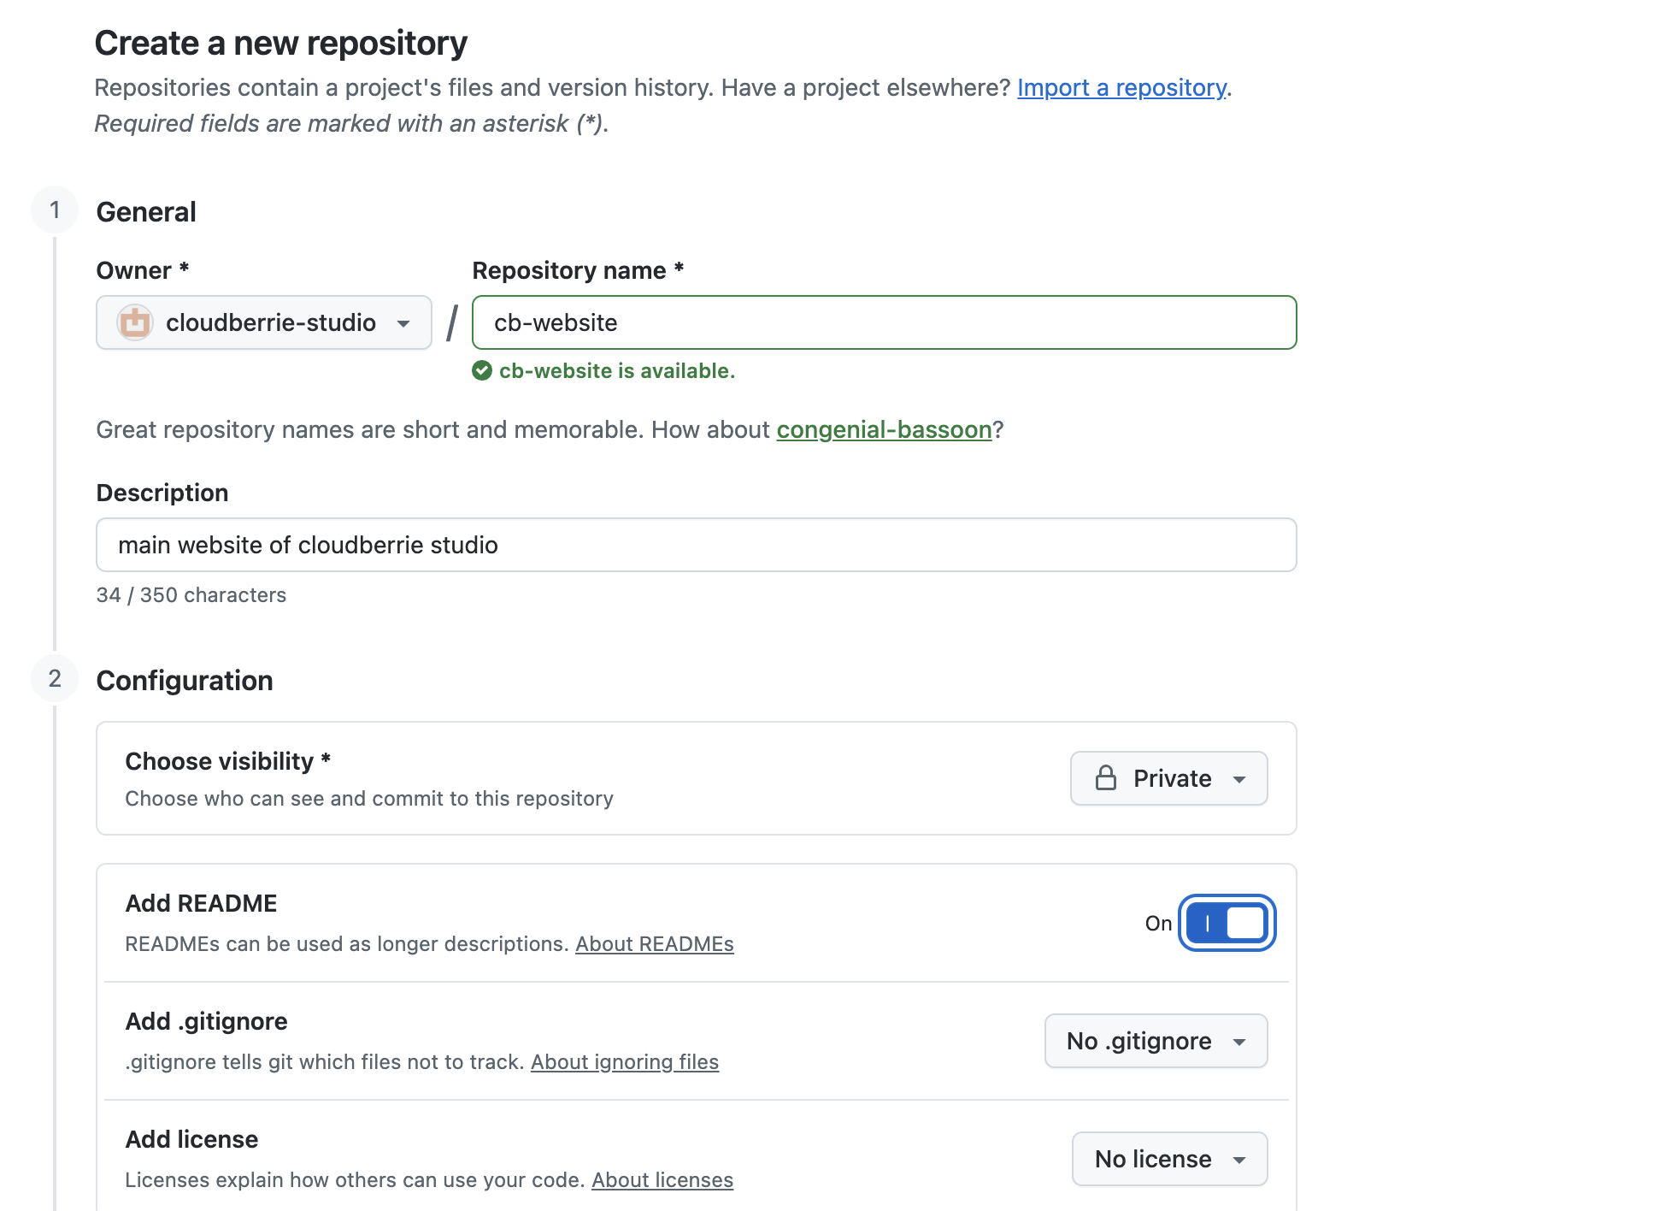Toggle the Add README switch off
This screenshot has height=1211, width=1665.
(1227, 923)
